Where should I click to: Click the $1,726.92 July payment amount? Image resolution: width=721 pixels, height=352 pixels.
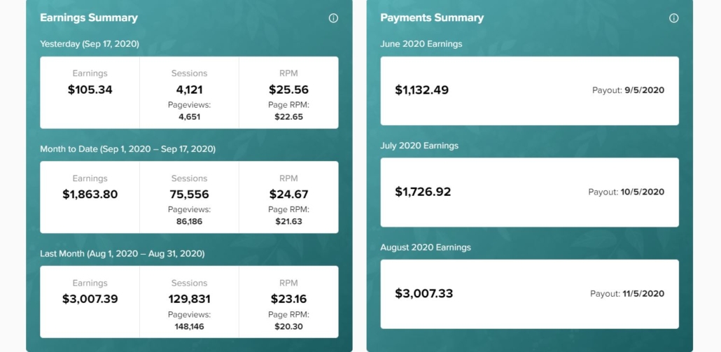coord(423,192)
